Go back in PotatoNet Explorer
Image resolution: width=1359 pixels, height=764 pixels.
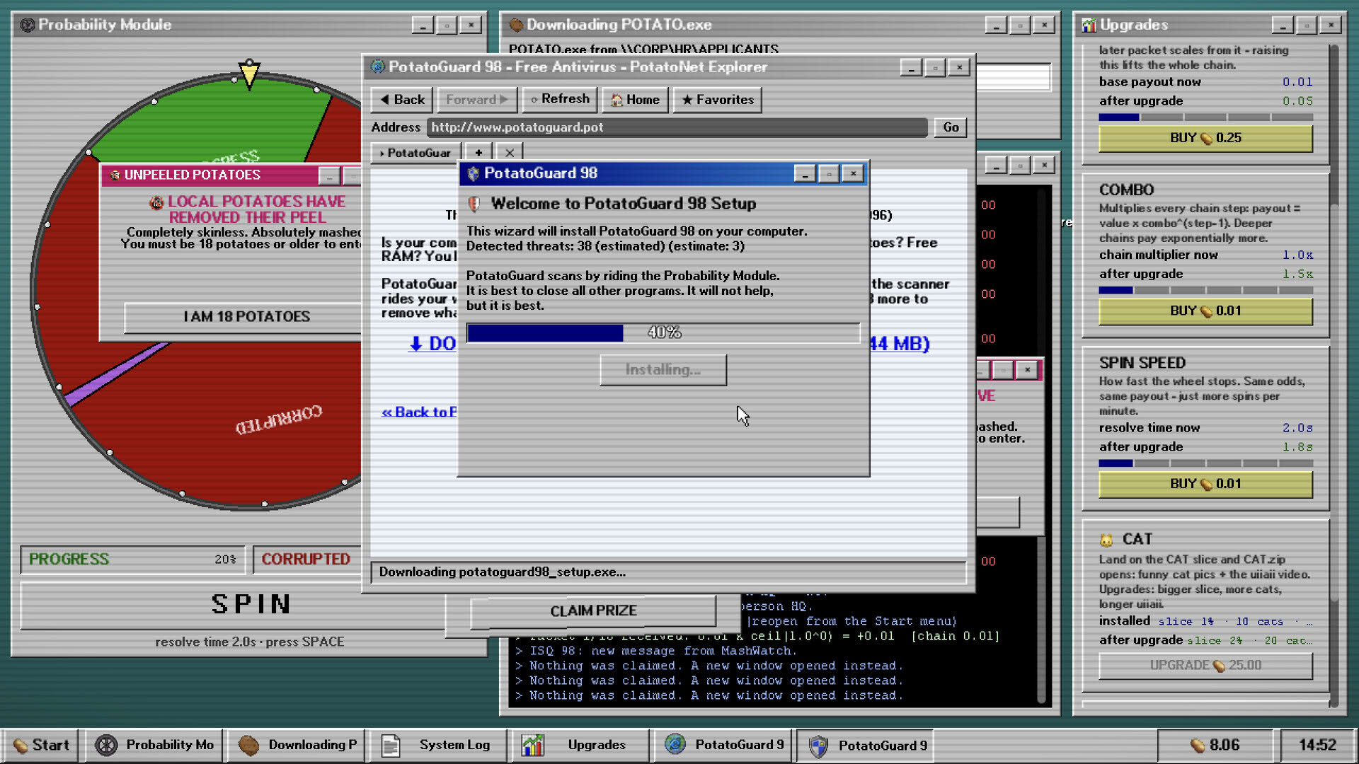[x=402, y=100]
